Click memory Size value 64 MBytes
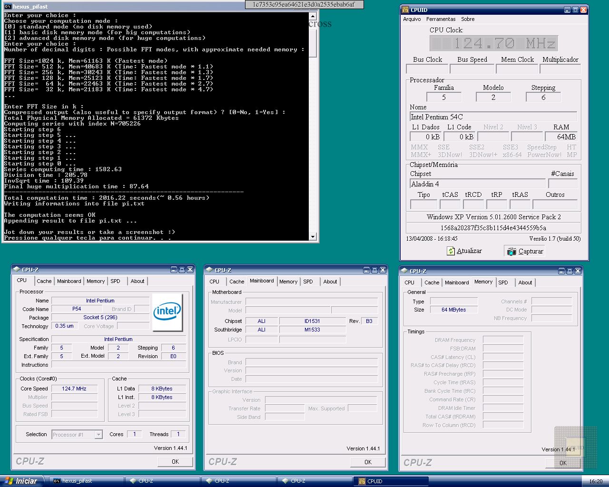The width and height of the screenshot is (609, 487). tap(454, 310)
